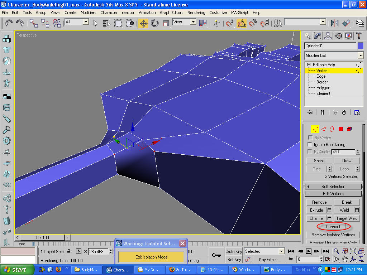The image size is (367, 275).
Task: Select the Element red cube selection icon
Action: point(349,129)
